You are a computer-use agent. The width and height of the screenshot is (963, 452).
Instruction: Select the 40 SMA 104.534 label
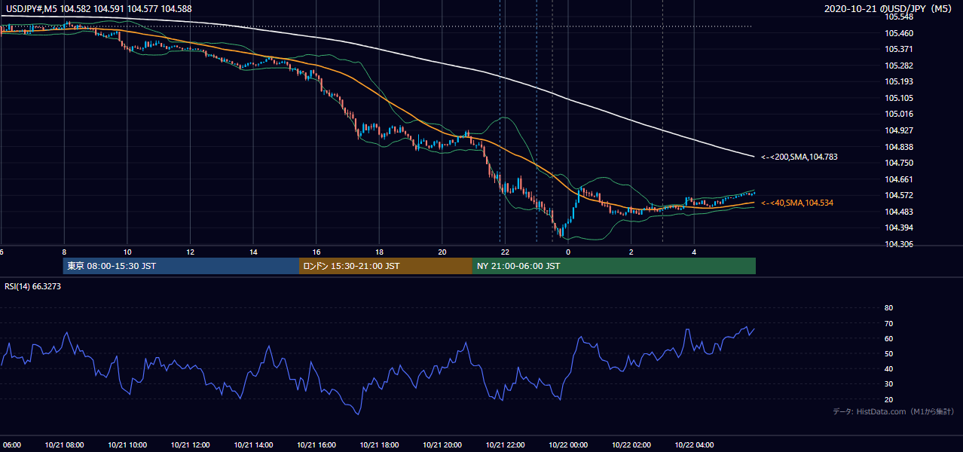[797, 203]
